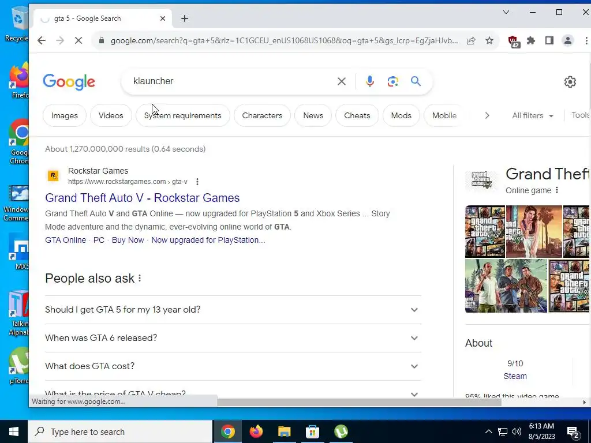This screenshot has width=591, height=443.
Task: Click the Rockstar Games favicon
Action: click(53, 175)
